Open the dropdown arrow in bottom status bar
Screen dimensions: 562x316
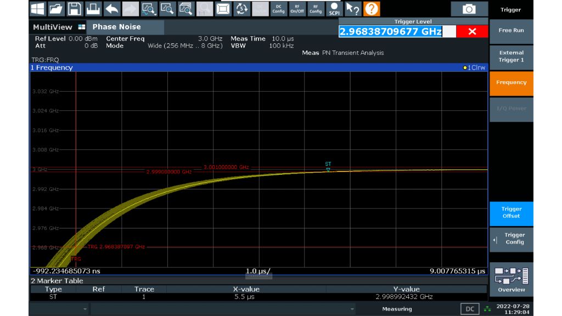tap(85, 309)
